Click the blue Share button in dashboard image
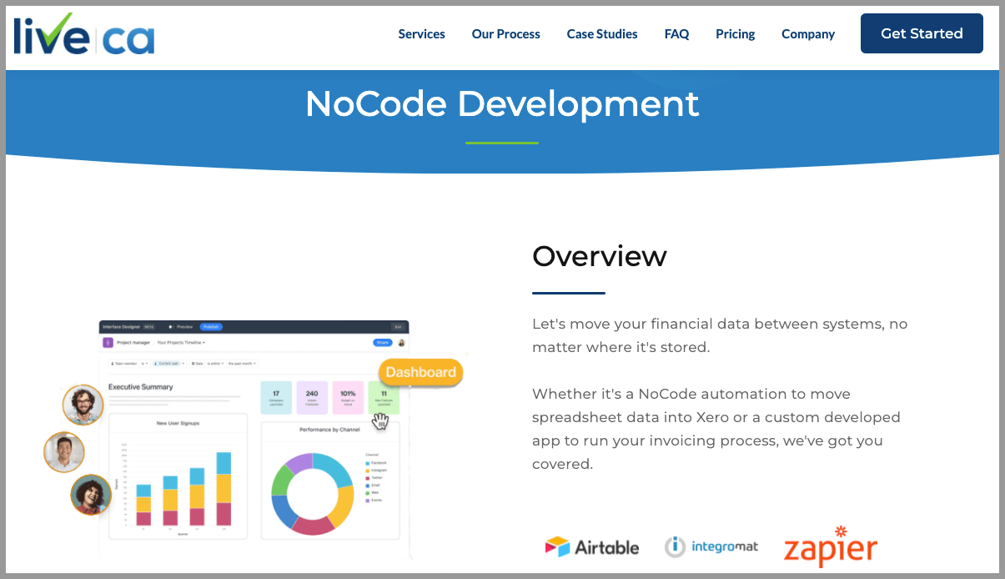This screenshot has width=1005, height=579. pos(382,342)
